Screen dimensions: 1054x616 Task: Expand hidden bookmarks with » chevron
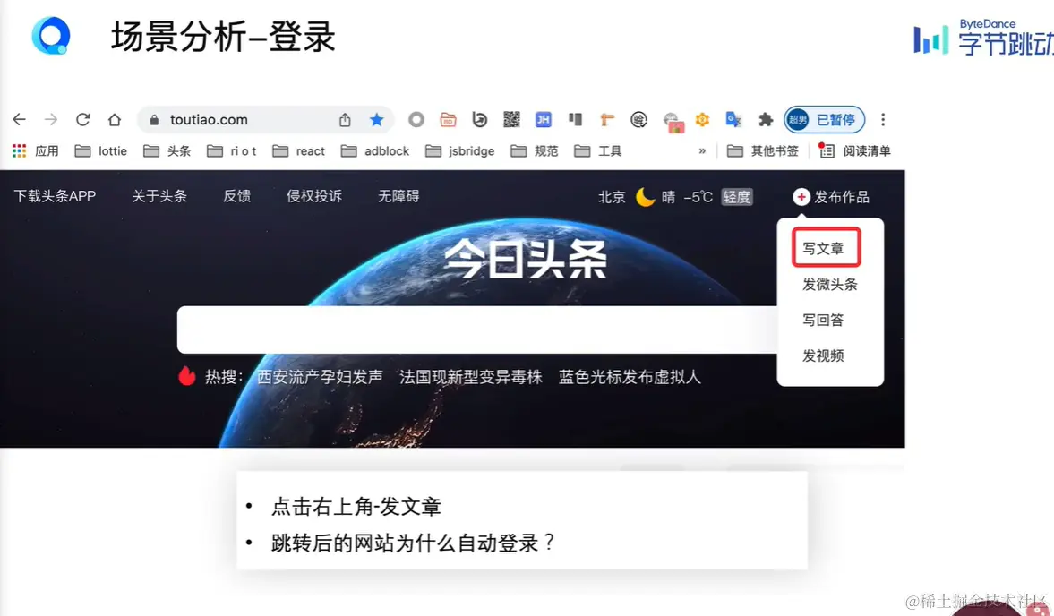(702, 150)
